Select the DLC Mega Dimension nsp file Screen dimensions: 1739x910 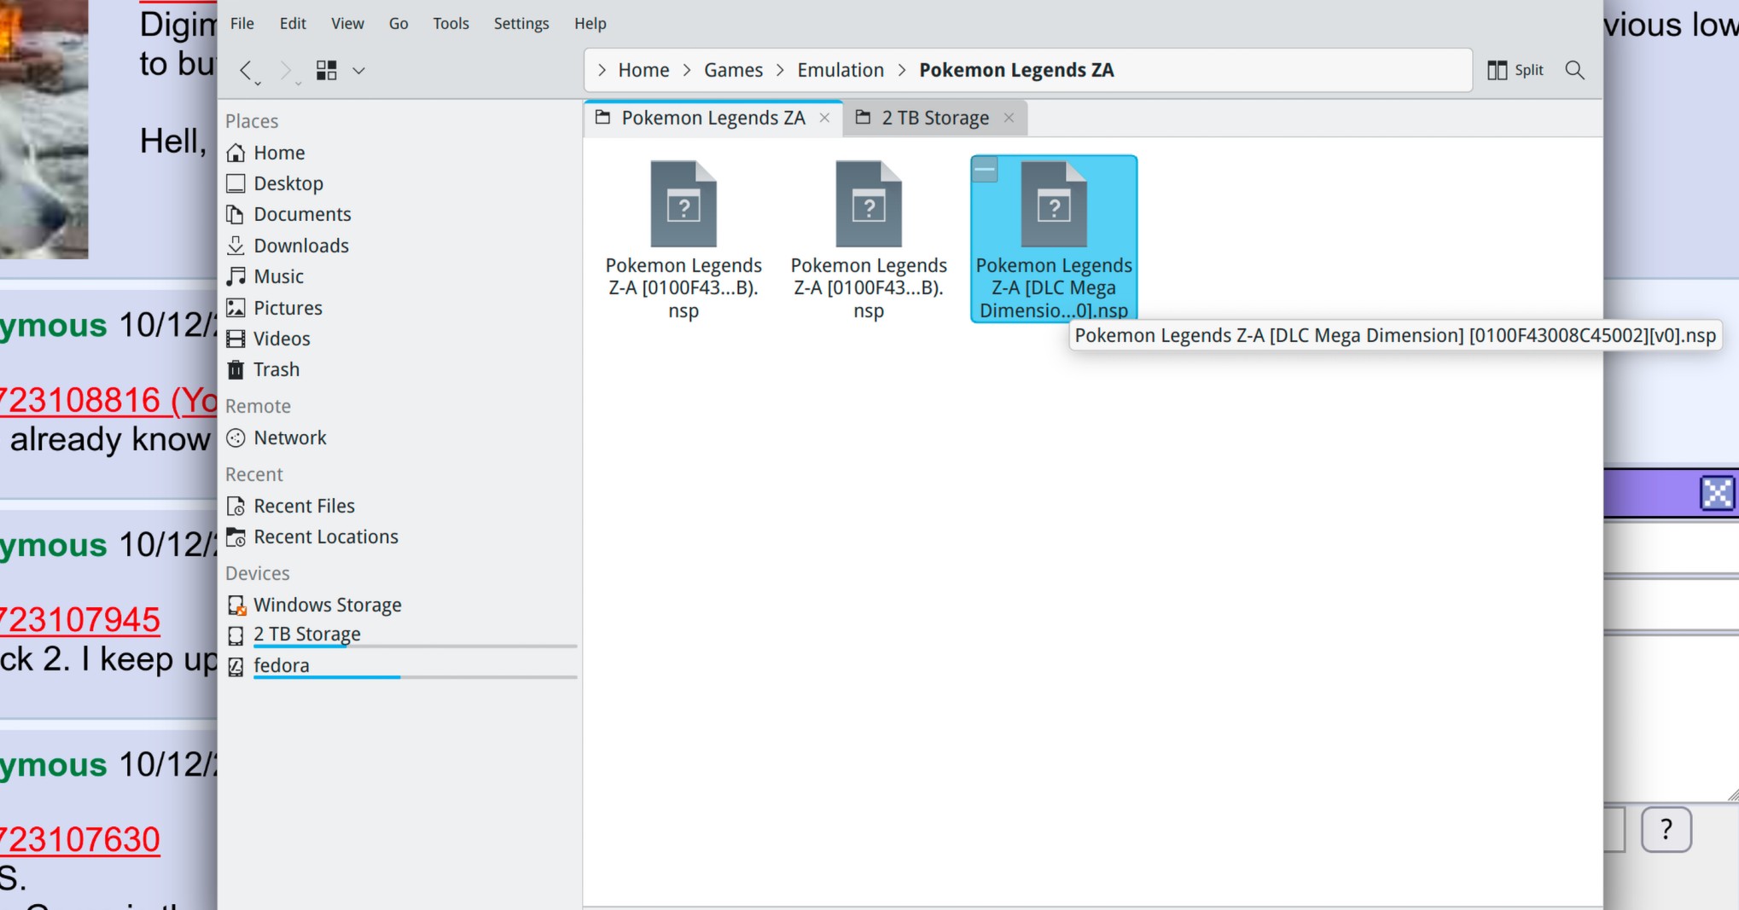pos(1054,239)
